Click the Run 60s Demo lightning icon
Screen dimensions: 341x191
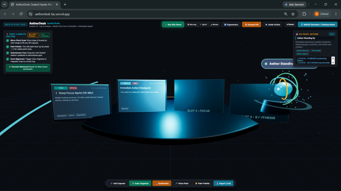click(x=166, y=25)
